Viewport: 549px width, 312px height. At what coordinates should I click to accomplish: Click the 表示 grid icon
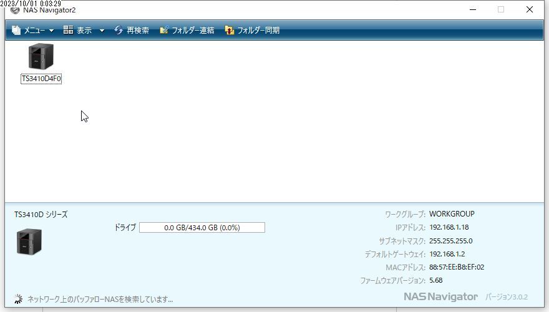[x=68, y=30]
